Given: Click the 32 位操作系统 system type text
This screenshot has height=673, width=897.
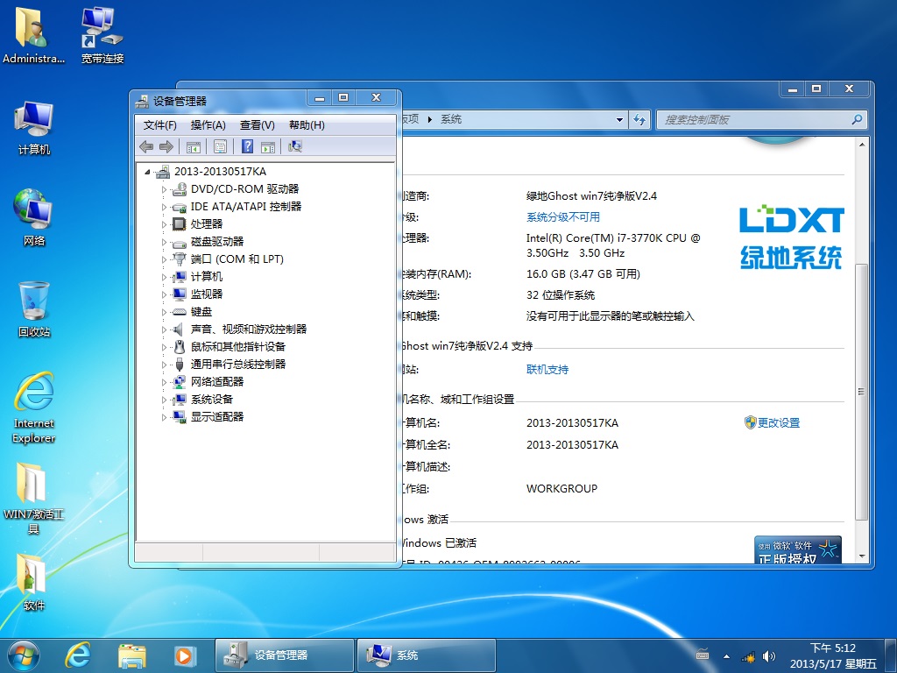Looking at the screenshot, I should click(x=561, y=295).
